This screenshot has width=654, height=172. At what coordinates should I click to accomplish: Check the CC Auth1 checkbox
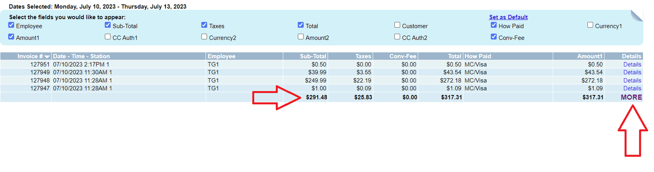108,37
